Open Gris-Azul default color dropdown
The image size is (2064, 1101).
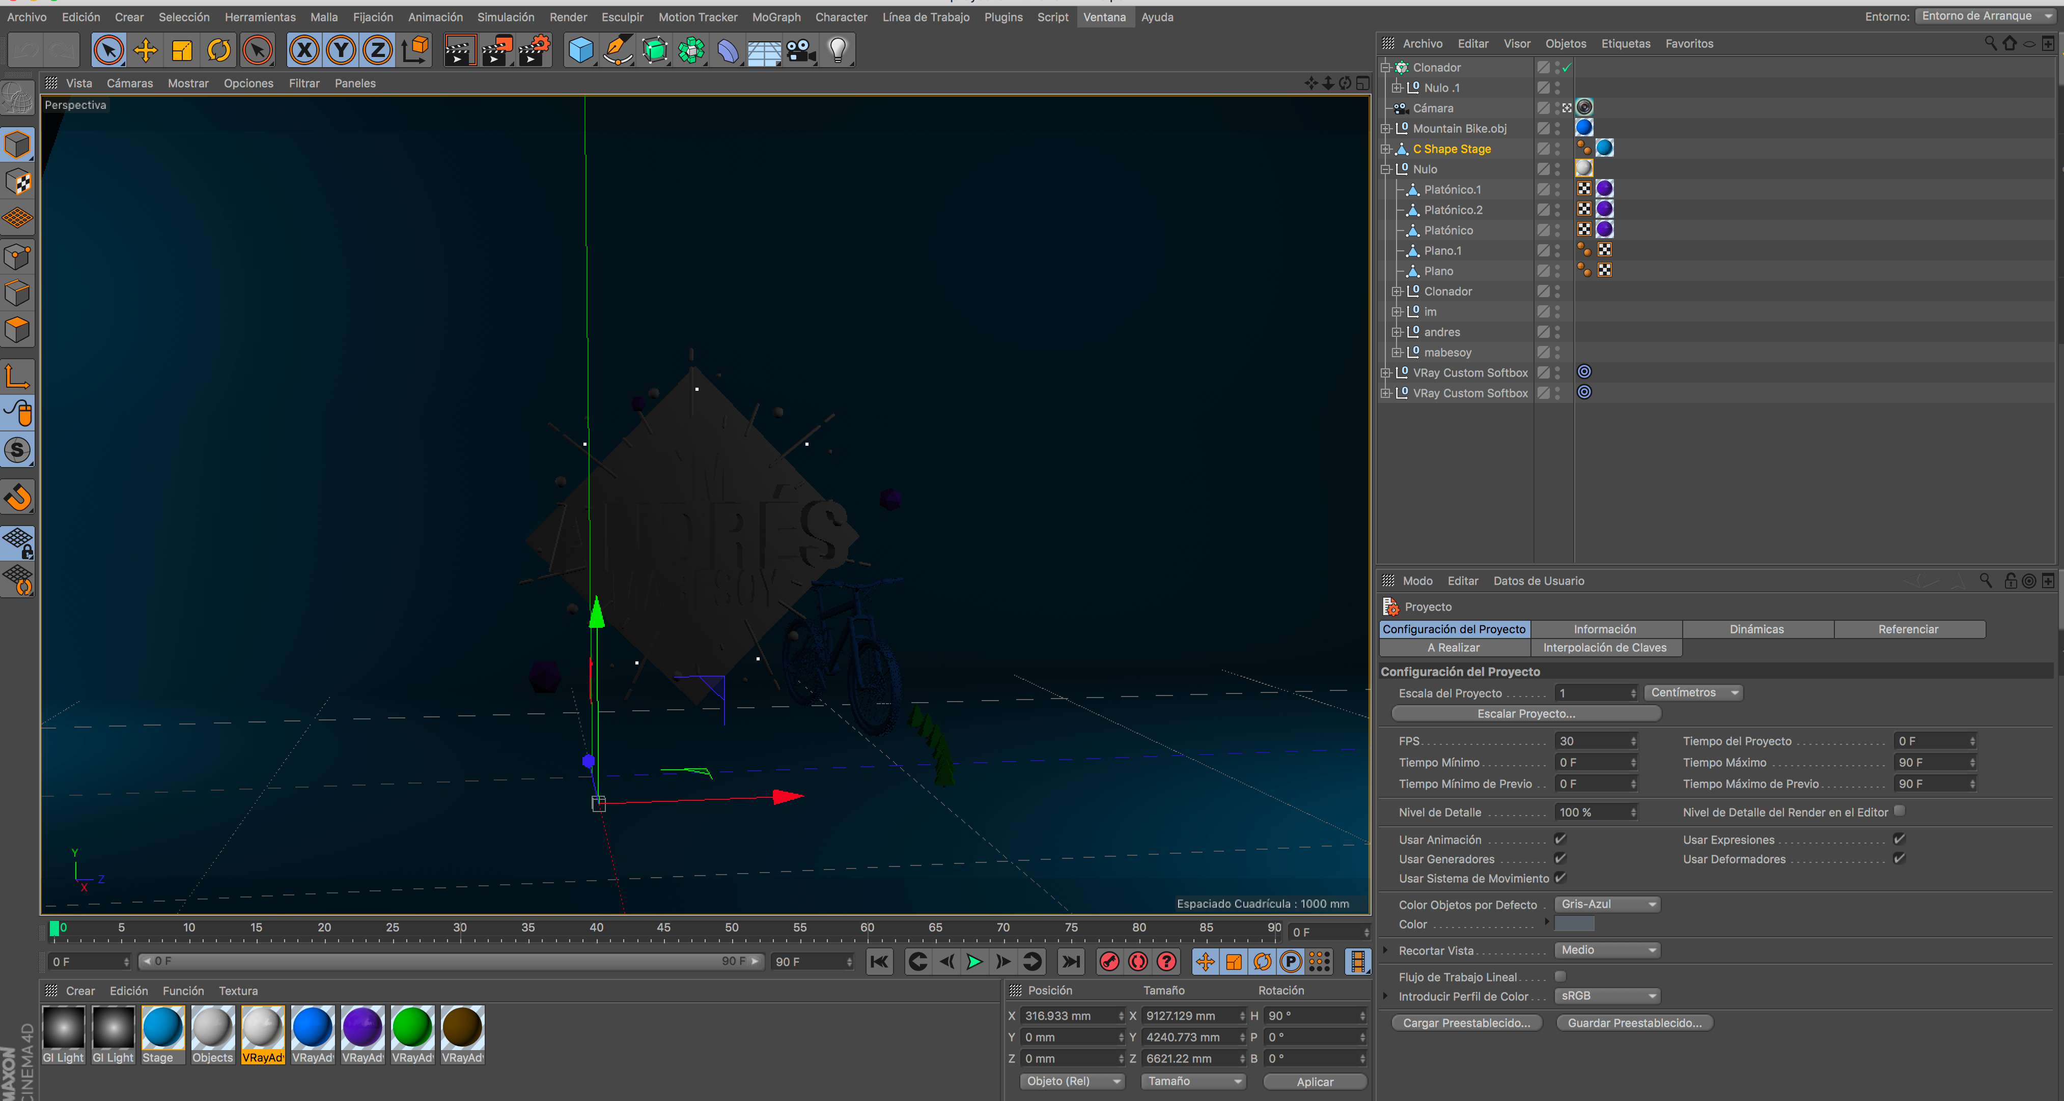[x=1607, y=904]
